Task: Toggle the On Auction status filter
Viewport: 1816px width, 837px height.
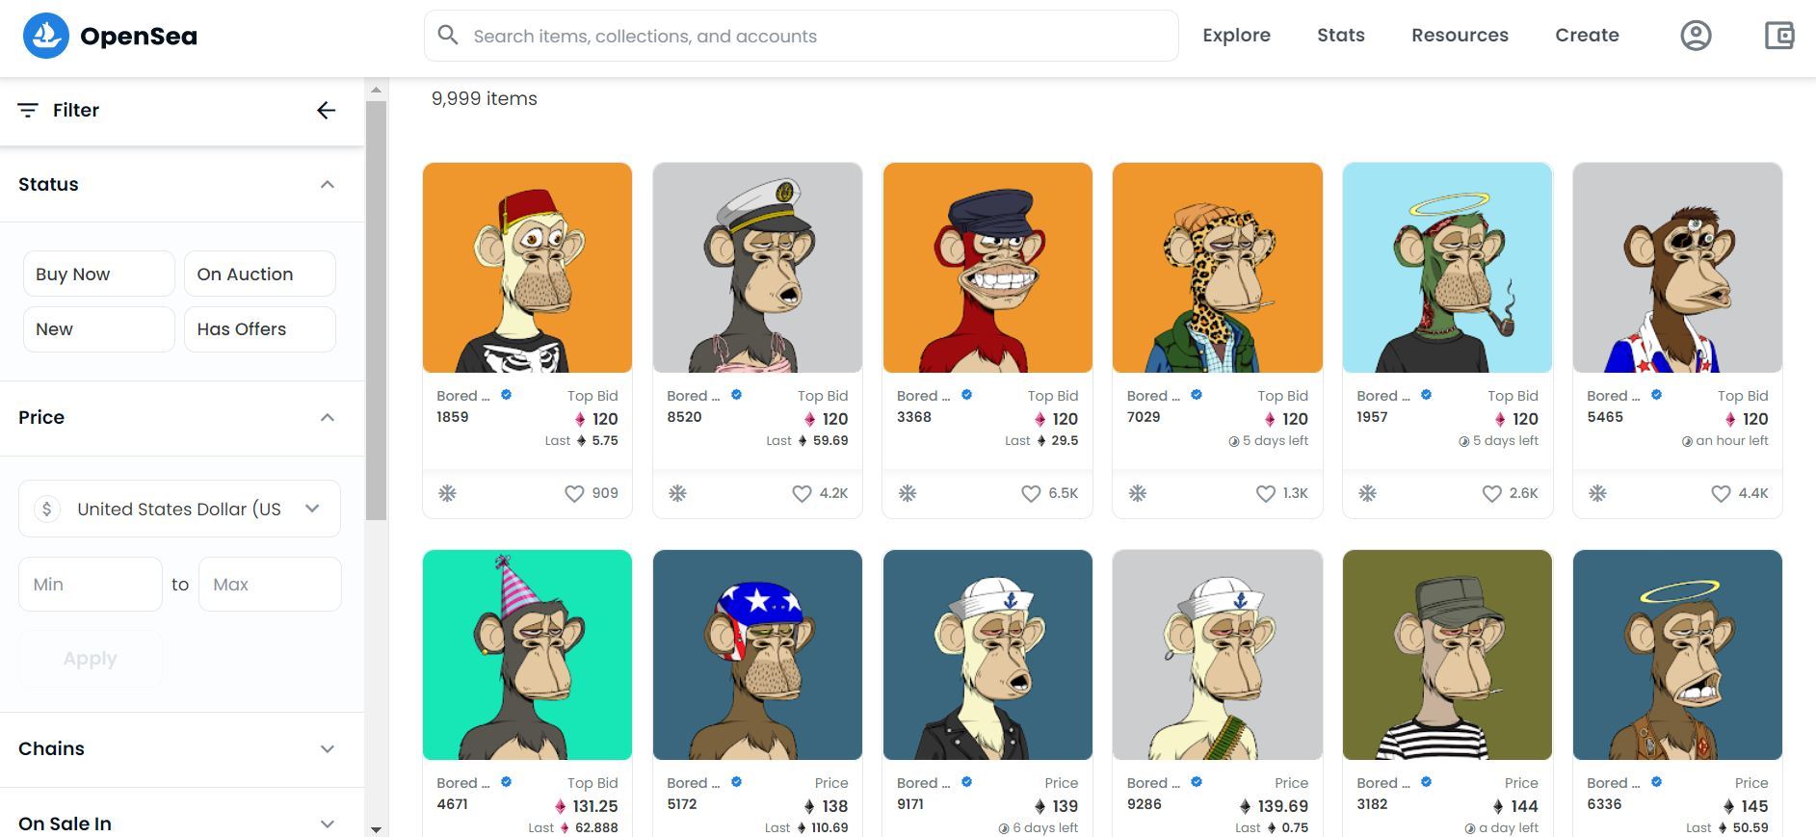Action: pos(260,274)
